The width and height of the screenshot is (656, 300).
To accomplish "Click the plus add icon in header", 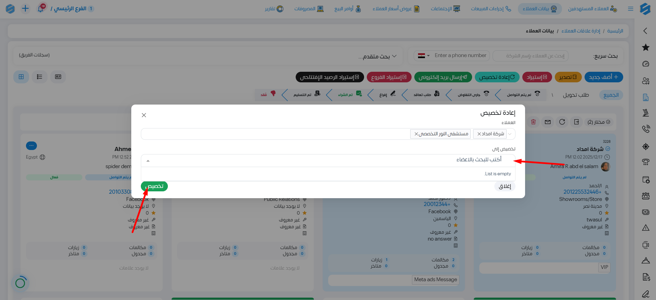I will (x=25, y=9).
